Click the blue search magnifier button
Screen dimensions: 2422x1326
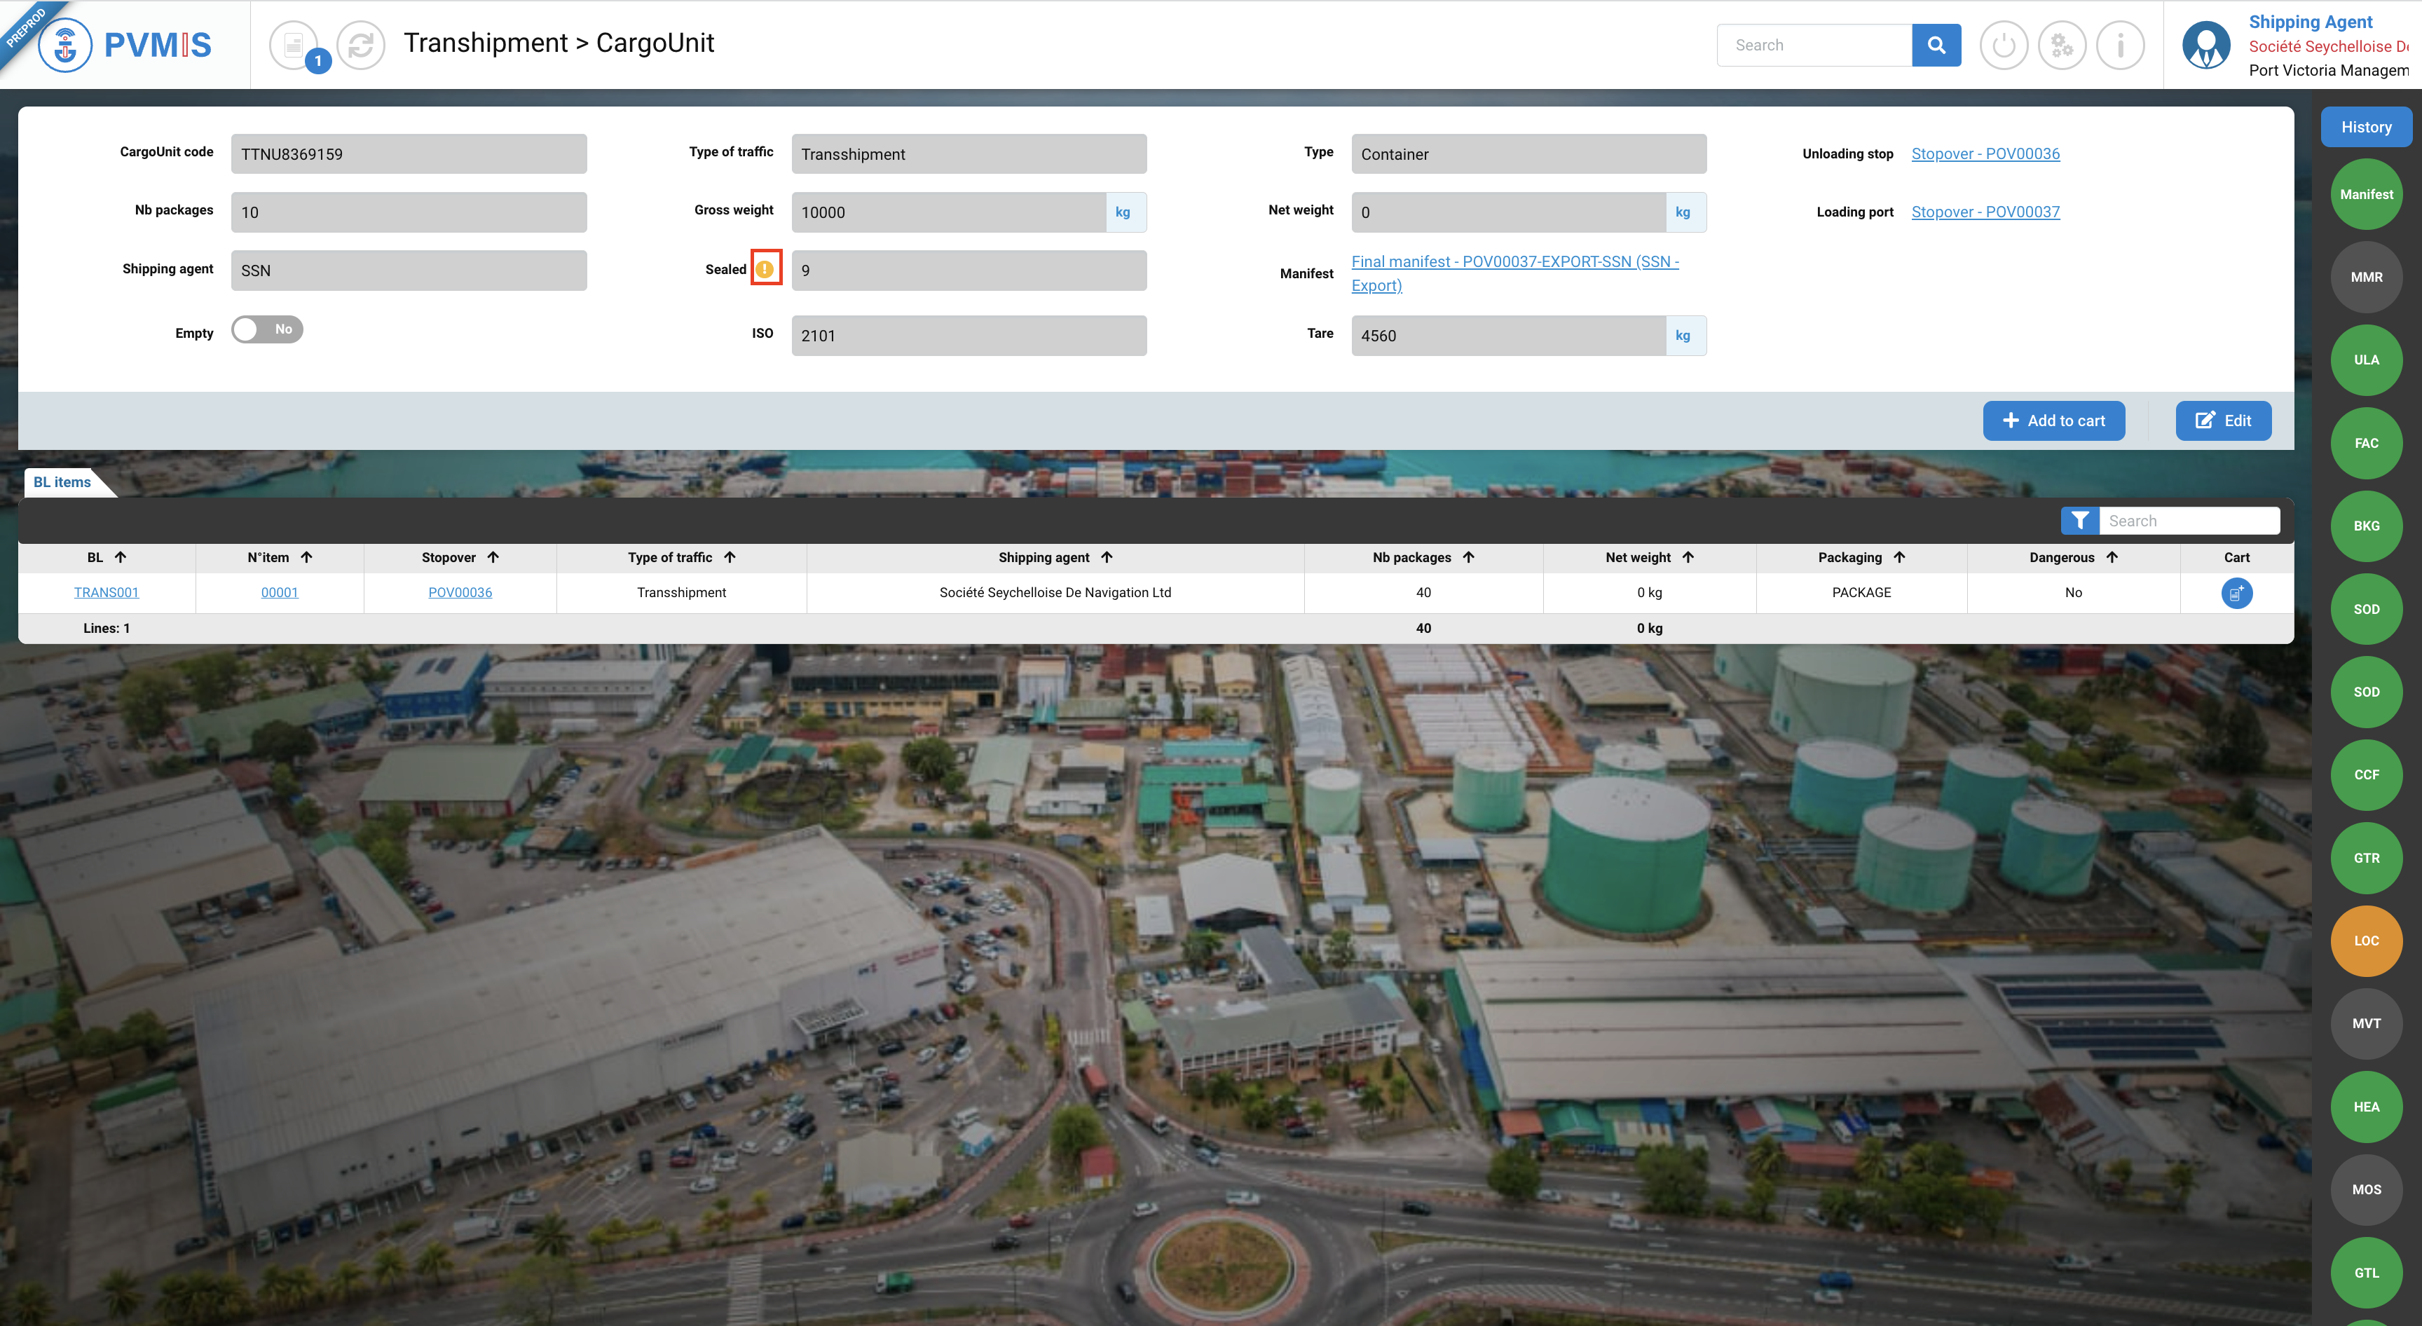pos(1935,45)
